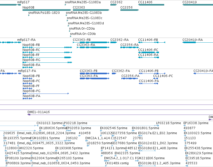Image resolution: width=213 pixels, height=167 pixels.
Task: Click the CG30419-RA transcript
Action: (198, 42)
